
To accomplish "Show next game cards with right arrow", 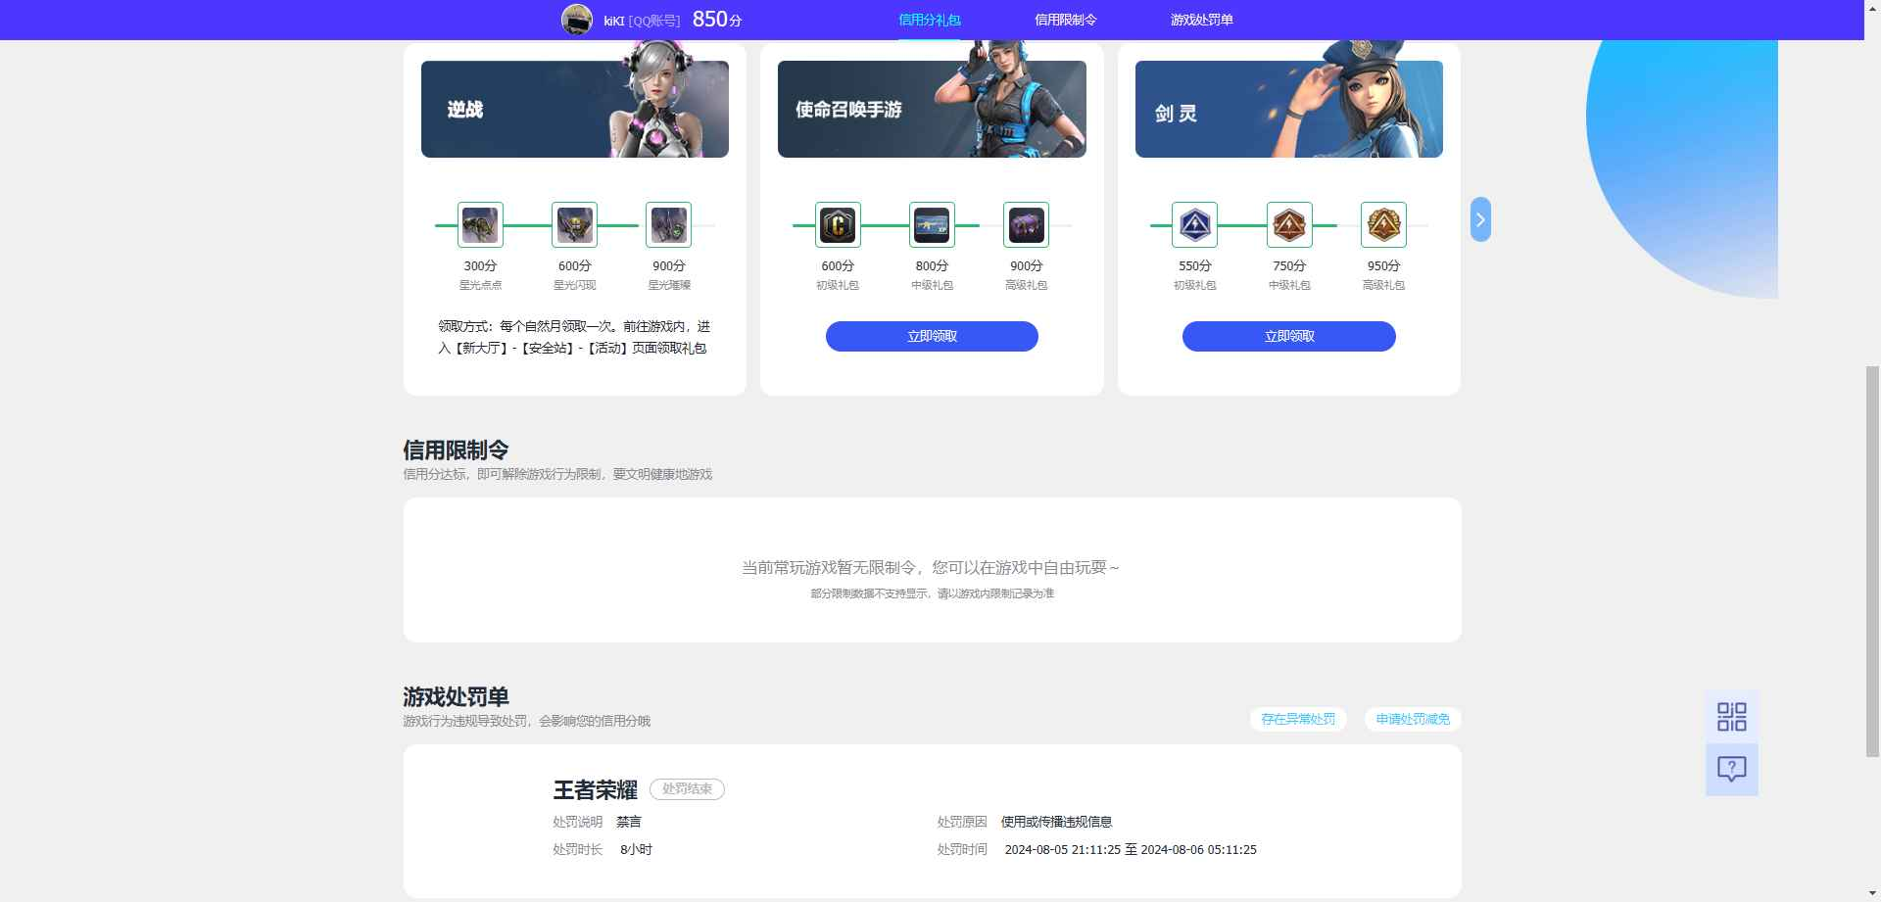I will point(1480,219).
